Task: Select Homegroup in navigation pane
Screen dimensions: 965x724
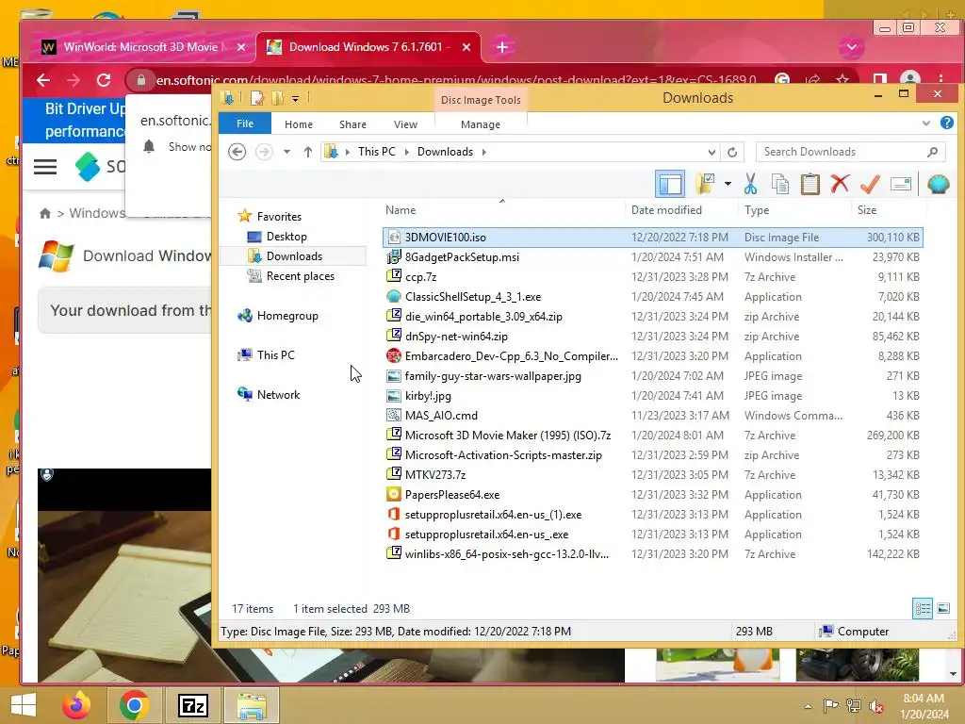Action: [287, 316]
